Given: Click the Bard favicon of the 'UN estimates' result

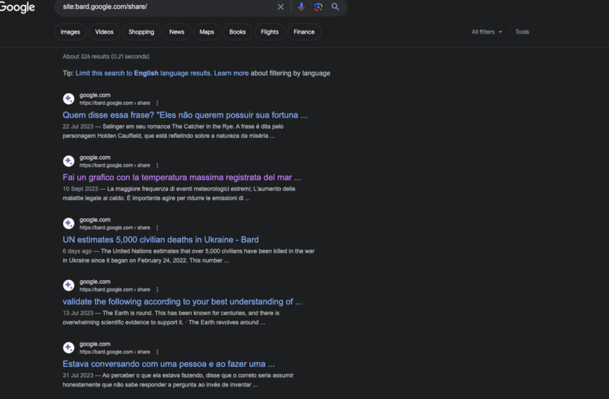Looking at the screenshot, I should pyautogui.click(x=69, y=223).
